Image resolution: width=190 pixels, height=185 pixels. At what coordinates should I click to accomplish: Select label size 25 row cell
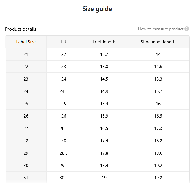[26, 104]
